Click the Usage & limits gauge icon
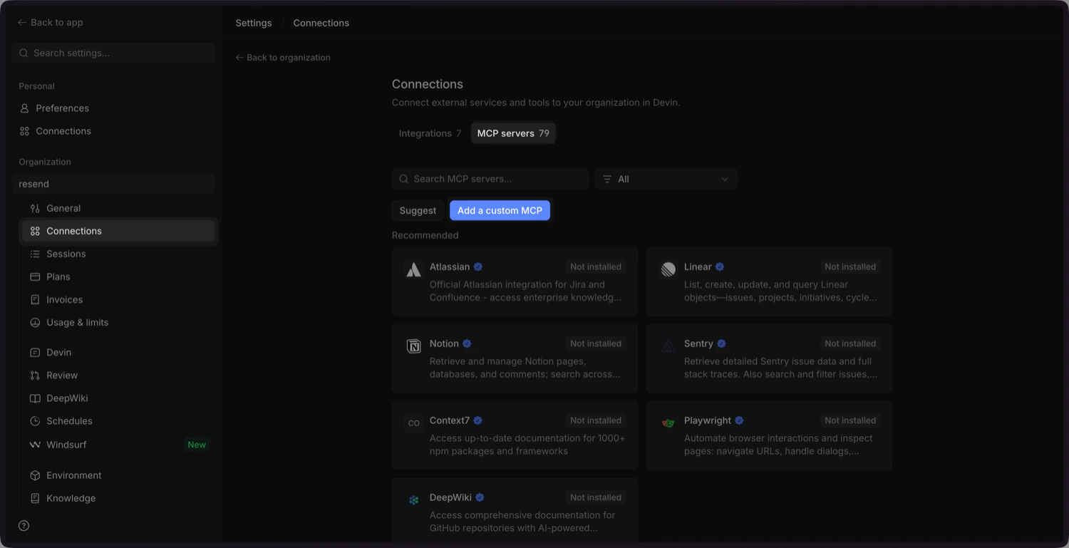Viewport: 1069px width, 548px height. (35, 322)
